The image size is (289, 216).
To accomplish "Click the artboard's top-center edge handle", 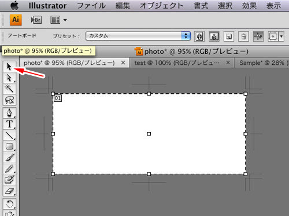I will (x=149, y=94).
